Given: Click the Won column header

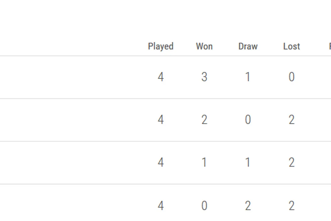Looking at the screenshot, I should (204, 46).
